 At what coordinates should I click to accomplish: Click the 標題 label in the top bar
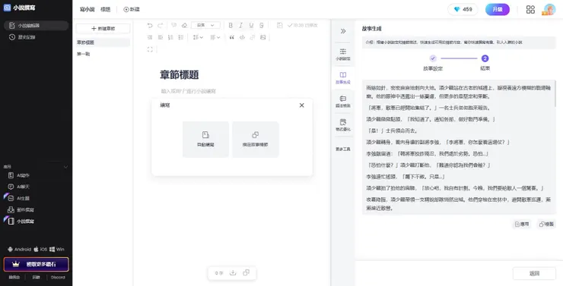click(x=106, y=9)
